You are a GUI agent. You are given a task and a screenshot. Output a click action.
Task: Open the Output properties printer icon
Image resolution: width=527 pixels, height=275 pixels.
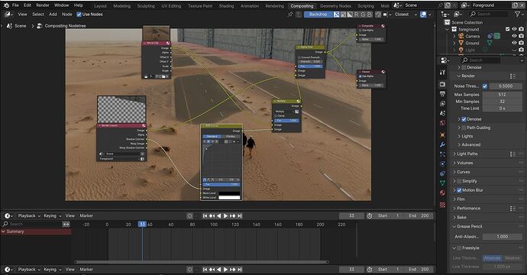click(443, 94)
